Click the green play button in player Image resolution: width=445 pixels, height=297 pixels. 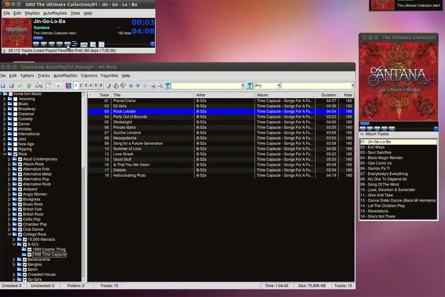[x=44, y=44]
